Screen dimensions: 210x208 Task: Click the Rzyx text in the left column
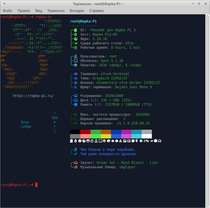point(25,122)
